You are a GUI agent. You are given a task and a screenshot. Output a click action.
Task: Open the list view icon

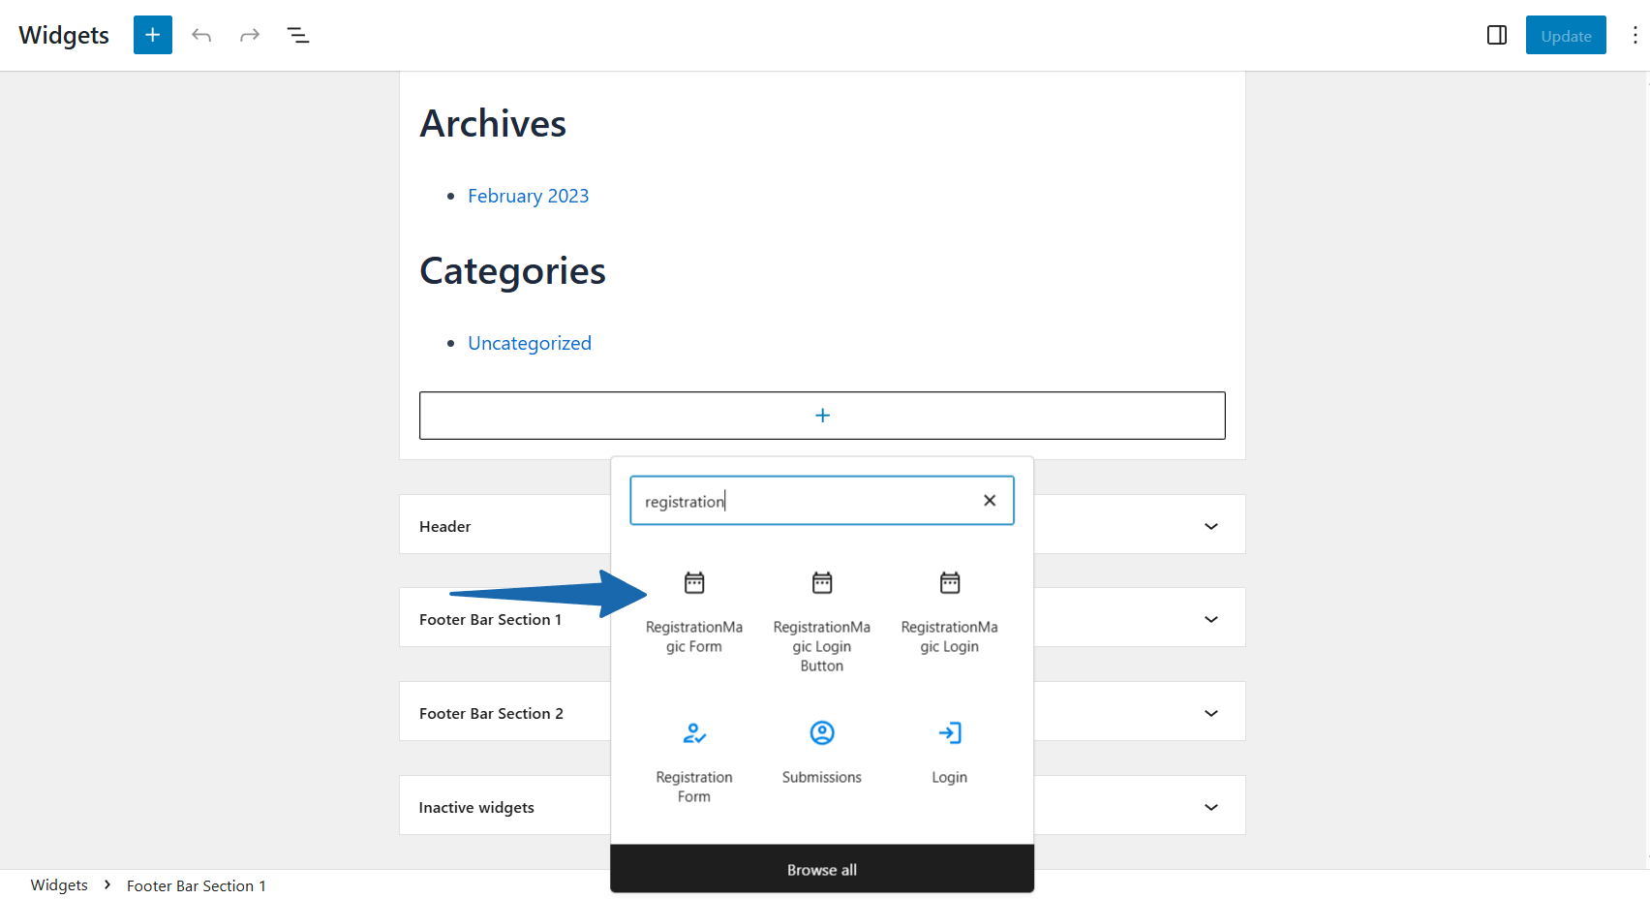click(298, 35)
